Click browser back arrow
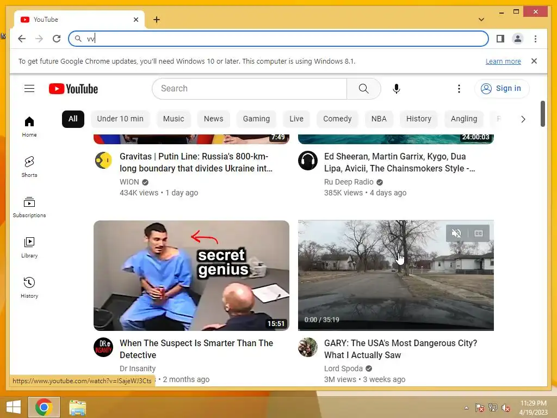This screenshot has width=557, height=418. click(x=22, y=39)
